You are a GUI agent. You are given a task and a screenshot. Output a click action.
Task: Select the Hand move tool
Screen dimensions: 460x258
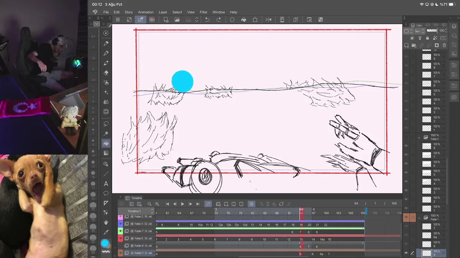(106, 223)
